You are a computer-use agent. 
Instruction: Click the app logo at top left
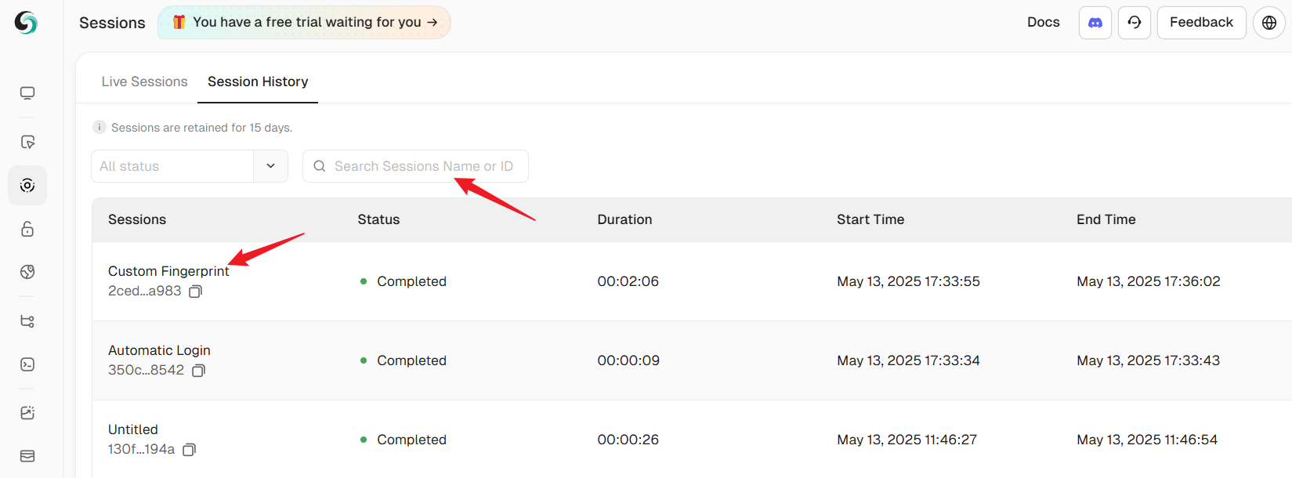tap(26, 23)
